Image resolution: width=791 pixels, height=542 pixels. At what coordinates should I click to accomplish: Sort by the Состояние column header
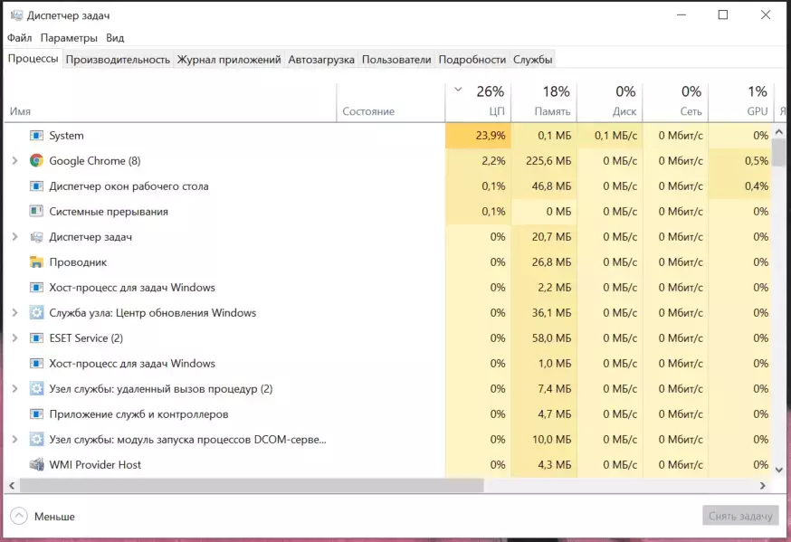pyautogui.click(x=391, y=102)
